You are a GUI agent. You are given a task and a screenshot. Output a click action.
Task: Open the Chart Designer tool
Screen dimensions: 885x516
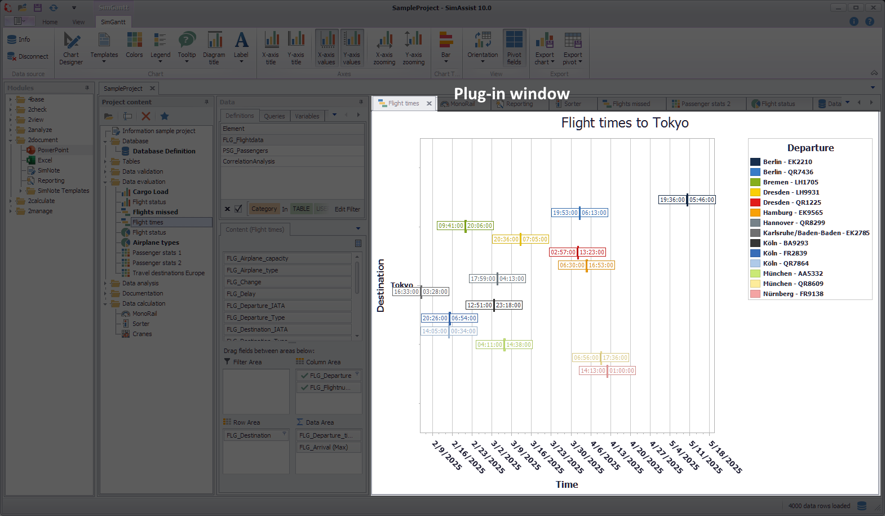coord(71,47)
